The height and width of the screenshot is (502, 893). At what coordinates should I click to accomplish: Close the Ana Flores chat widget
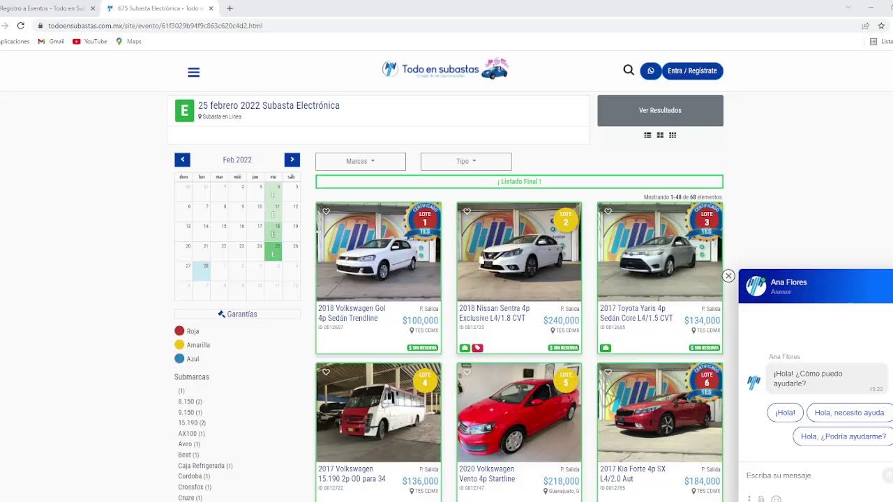(x=728, y=276)
